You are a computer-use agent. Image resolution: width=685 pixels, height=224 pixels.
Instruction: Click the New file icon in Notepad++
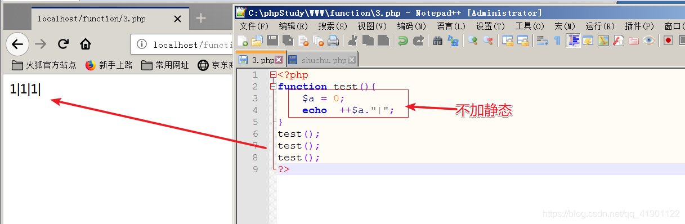[x=243, y=41]
